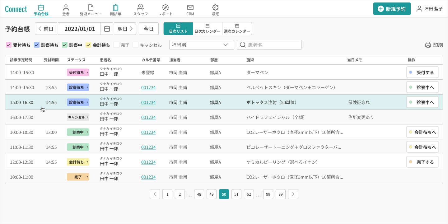Click the 診療予定時間 column header

[21, 60]
